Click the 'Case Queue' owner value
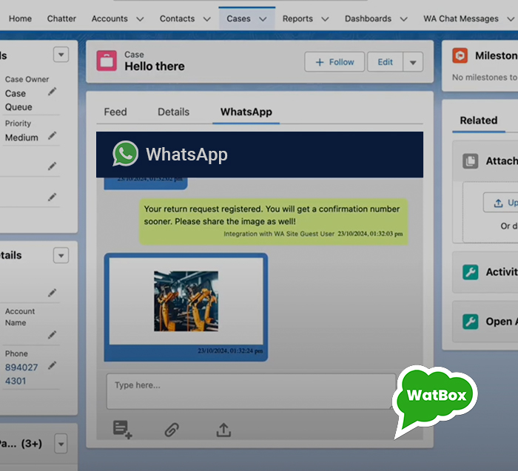This screenshot has width=518, height=471. (x=18, y=100)
